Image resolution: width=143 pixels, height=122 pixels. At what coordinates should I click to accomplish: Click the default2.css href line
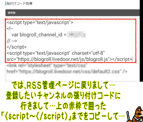click(x=67, y=71)
